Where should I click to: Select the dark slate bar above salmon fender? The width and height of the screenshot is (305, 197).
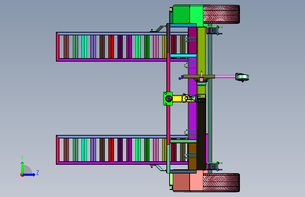click(183, 172)
